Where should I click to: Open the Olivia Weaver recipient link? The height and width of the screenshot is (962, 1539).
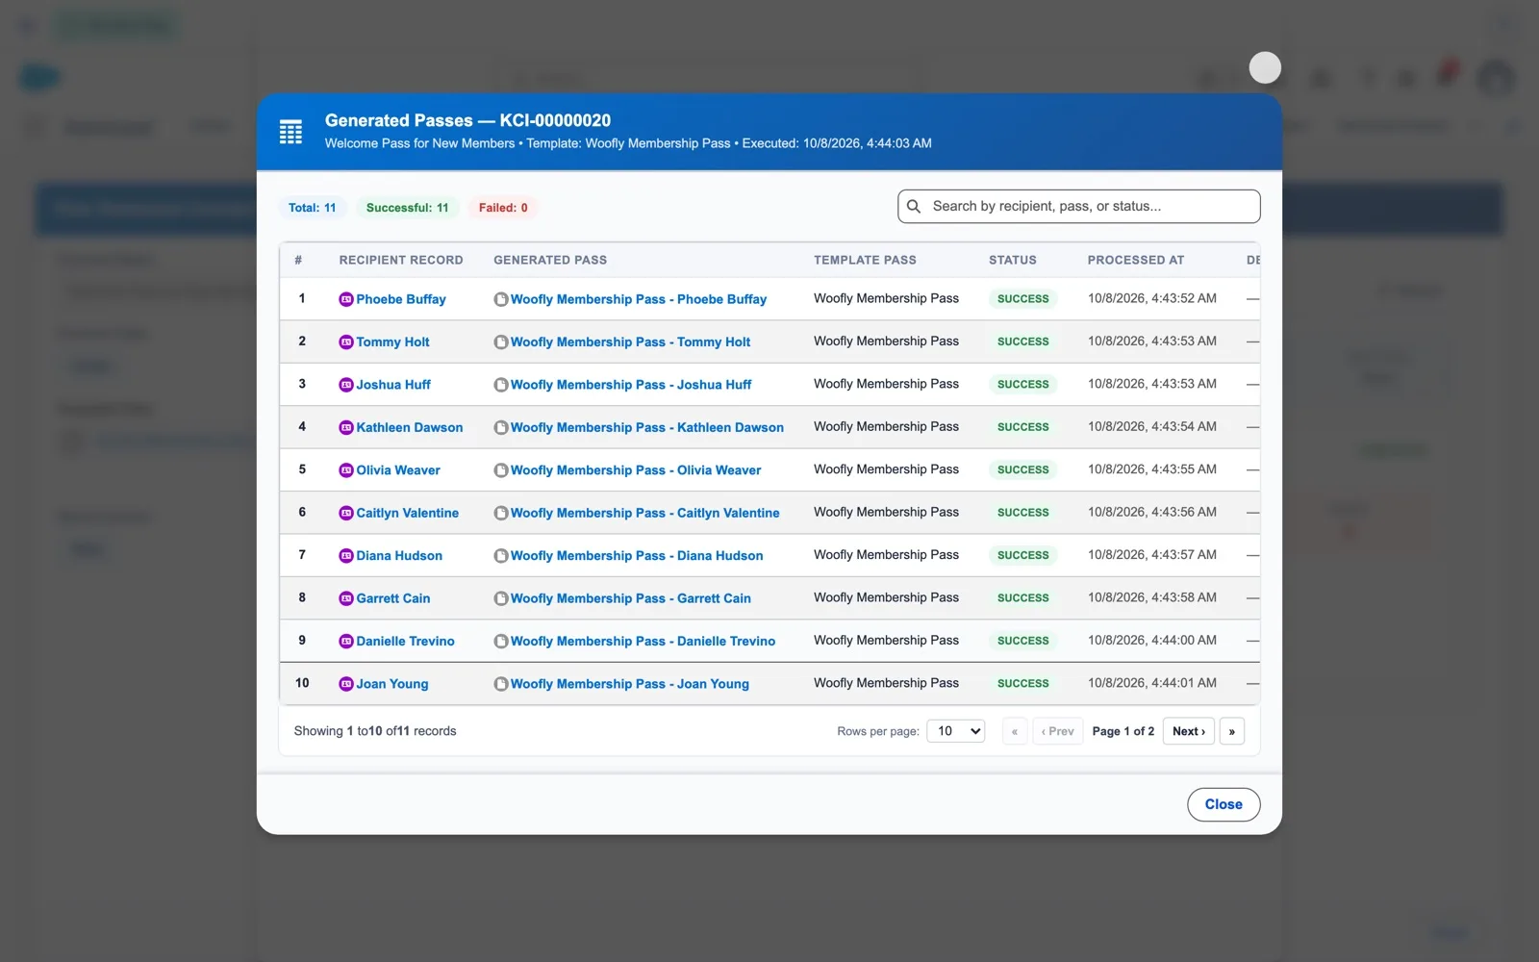pyautogui.click(x=398, y=470)
